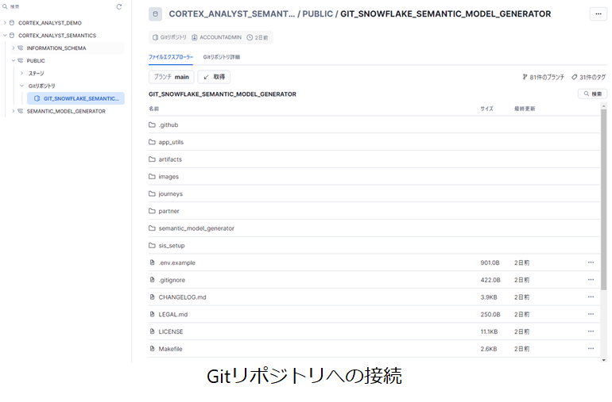Click the 3.9KB size of CHANGELOG.md

pyautogui.click(x=489, y=297)
